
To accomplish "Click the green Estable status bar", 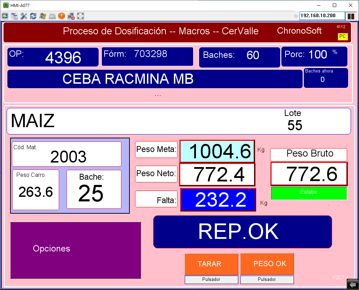I will (309, 193).
